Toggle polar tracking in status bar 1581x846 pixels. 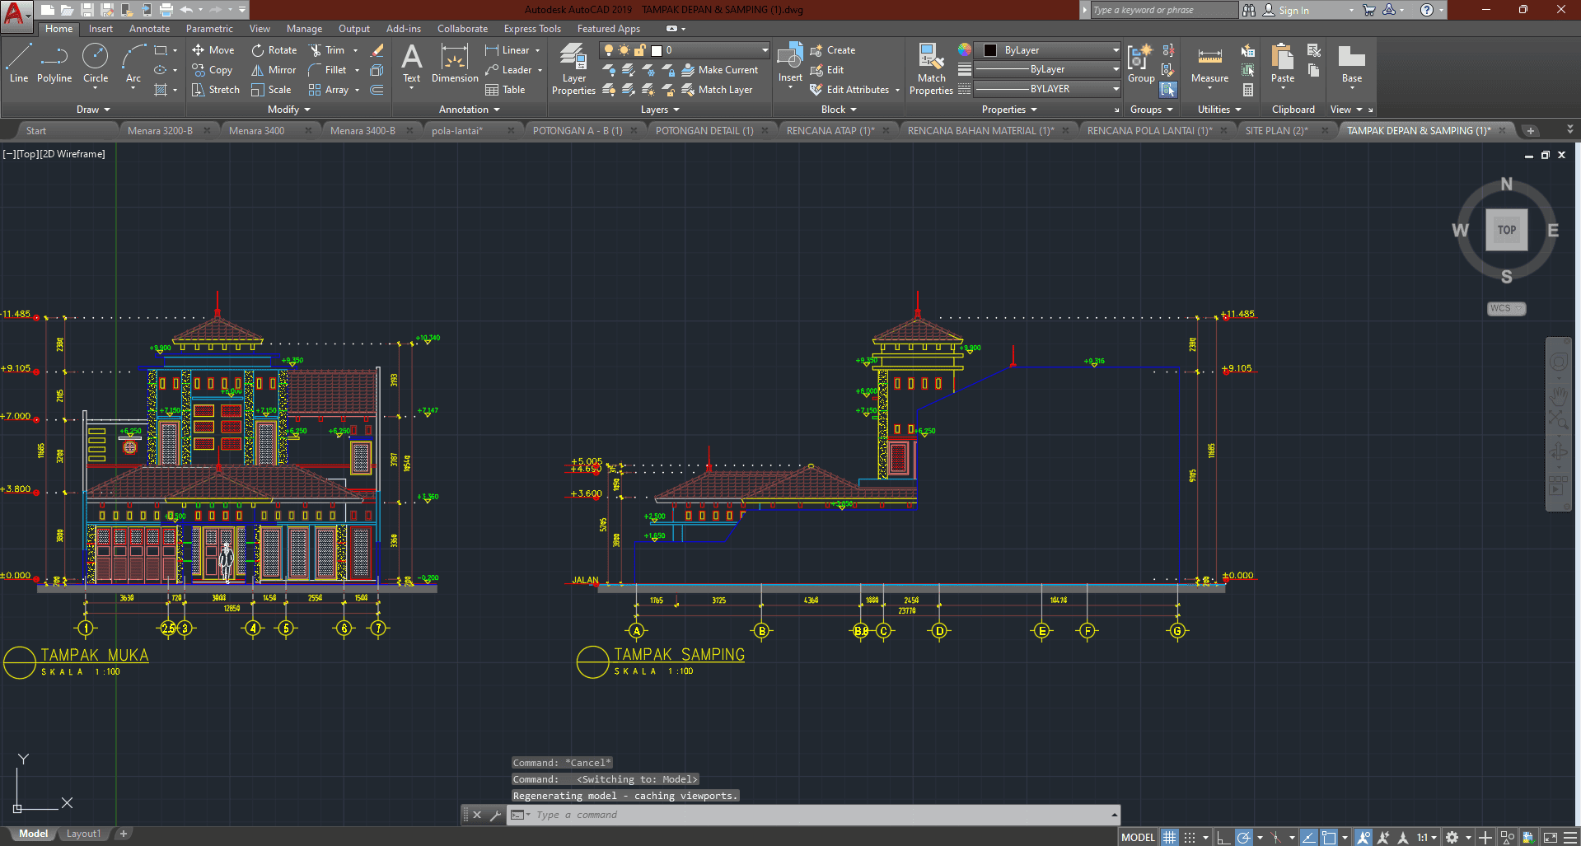click(x=1244, y=837)
